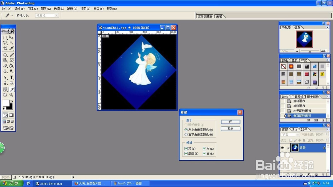Select the Dodge tool
This screenshot has width=333, height=187.
pyautogui.click(x=11, y=71)
